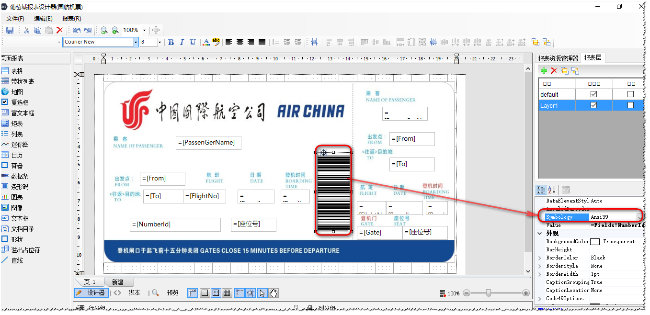
Task: Click the Copy icon in toolbar
Action: tap(38, 30)
